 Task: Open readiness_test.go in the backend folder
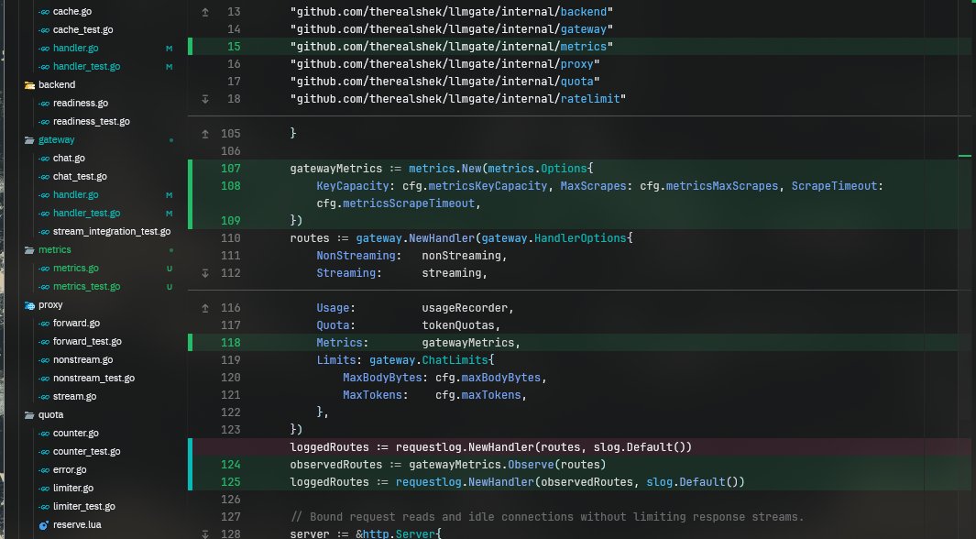92,121
